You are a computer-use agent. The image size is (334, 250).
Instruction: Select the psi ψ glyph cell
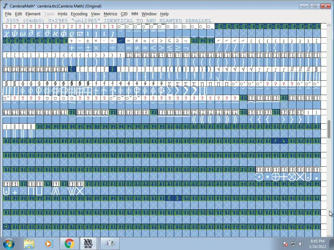pos(15,34)
